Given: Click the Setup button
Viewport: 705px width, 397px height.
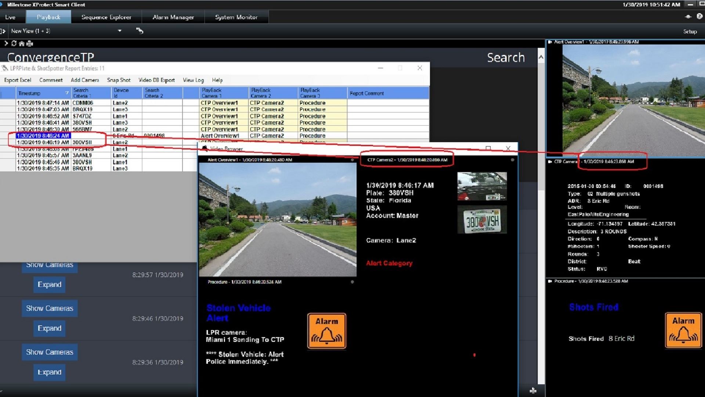Looking at the screenshot, I should (690, 32).
